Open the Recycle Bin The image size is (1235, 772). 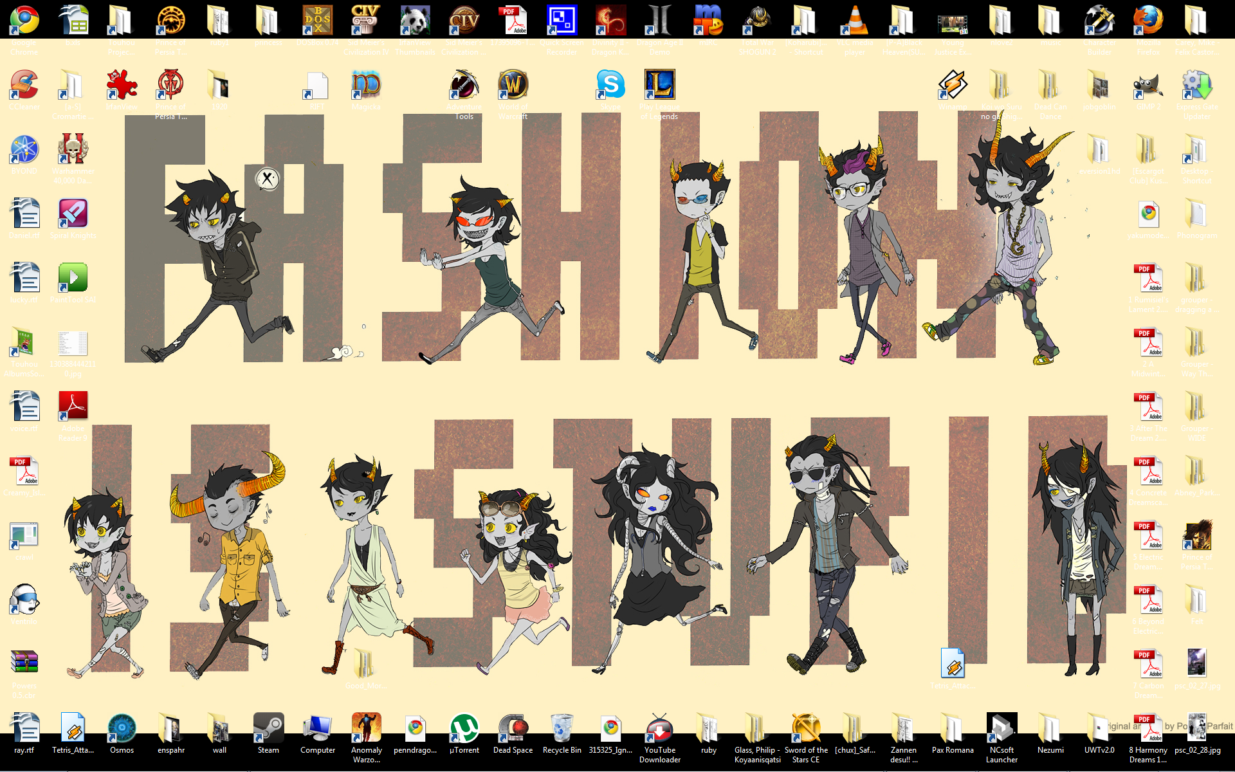tap(562, 728)
